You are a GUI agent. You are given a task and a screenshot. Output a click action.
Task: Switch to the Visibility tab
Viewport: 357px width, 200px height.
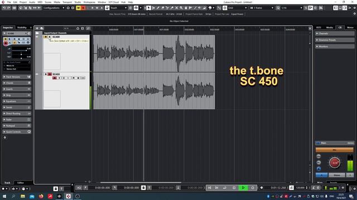(22, 28)
